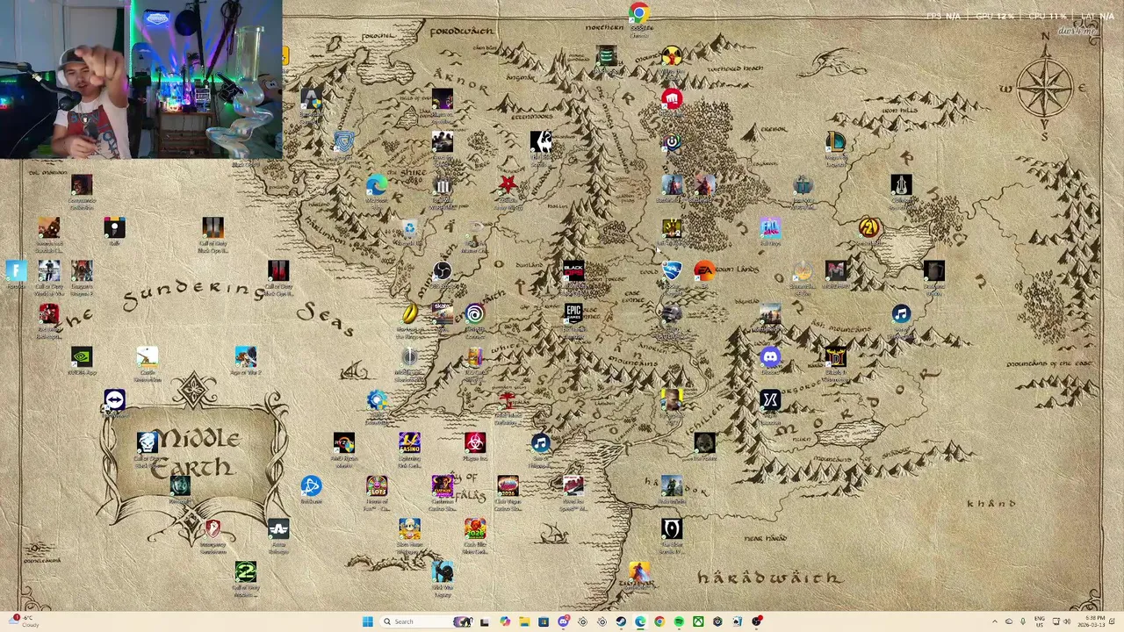This screenshot has height=632, width=1124.
Task: Open the Discord desktop shortcut
Action: coord(770,357)
